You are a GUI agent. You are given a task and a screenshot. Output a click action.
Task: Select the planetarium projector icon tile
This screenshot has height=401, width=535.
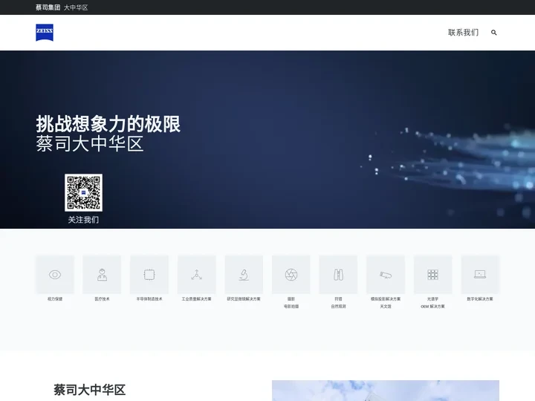pyautogui.click(x=386, y=275)
